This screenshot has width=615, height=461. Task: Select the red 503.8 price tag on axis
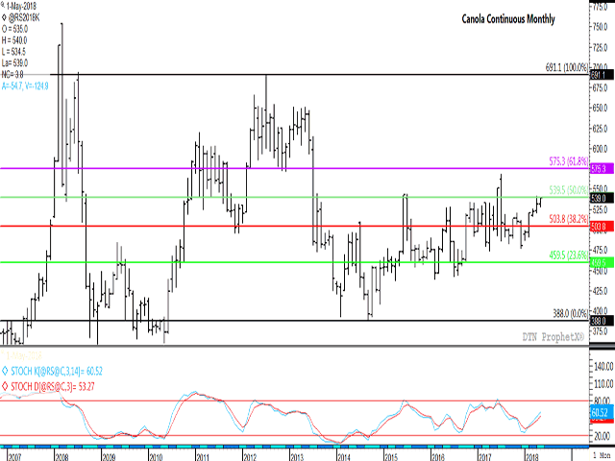pyautogui.click(x=600, y=227)
